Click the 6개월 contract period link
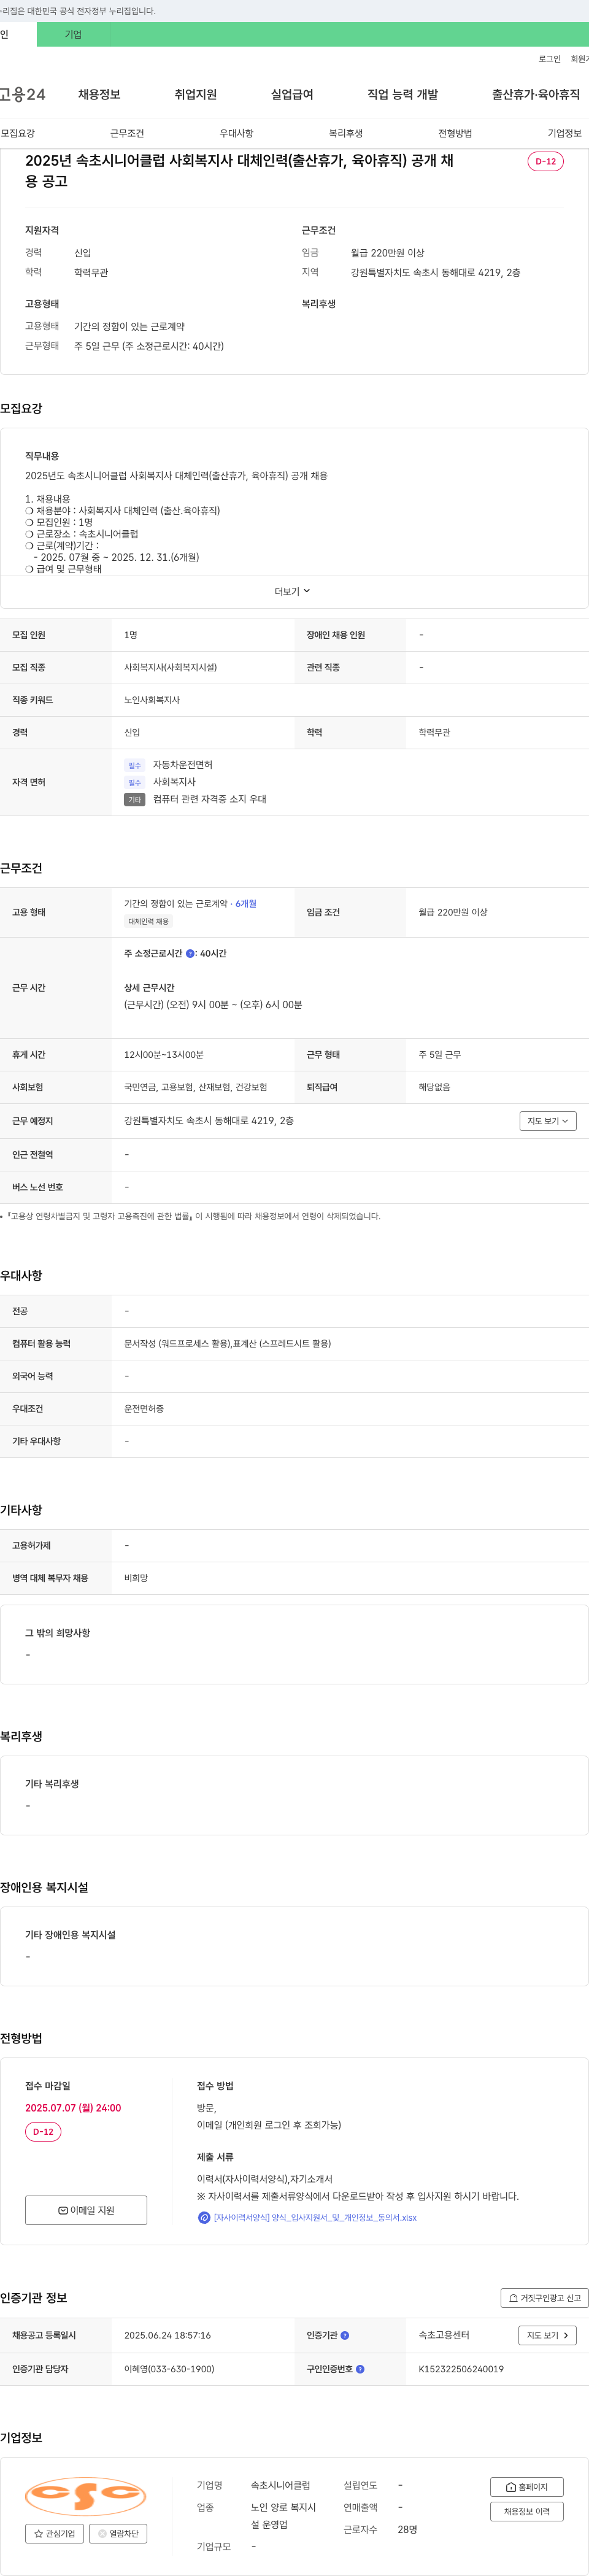 coord(246,903)
